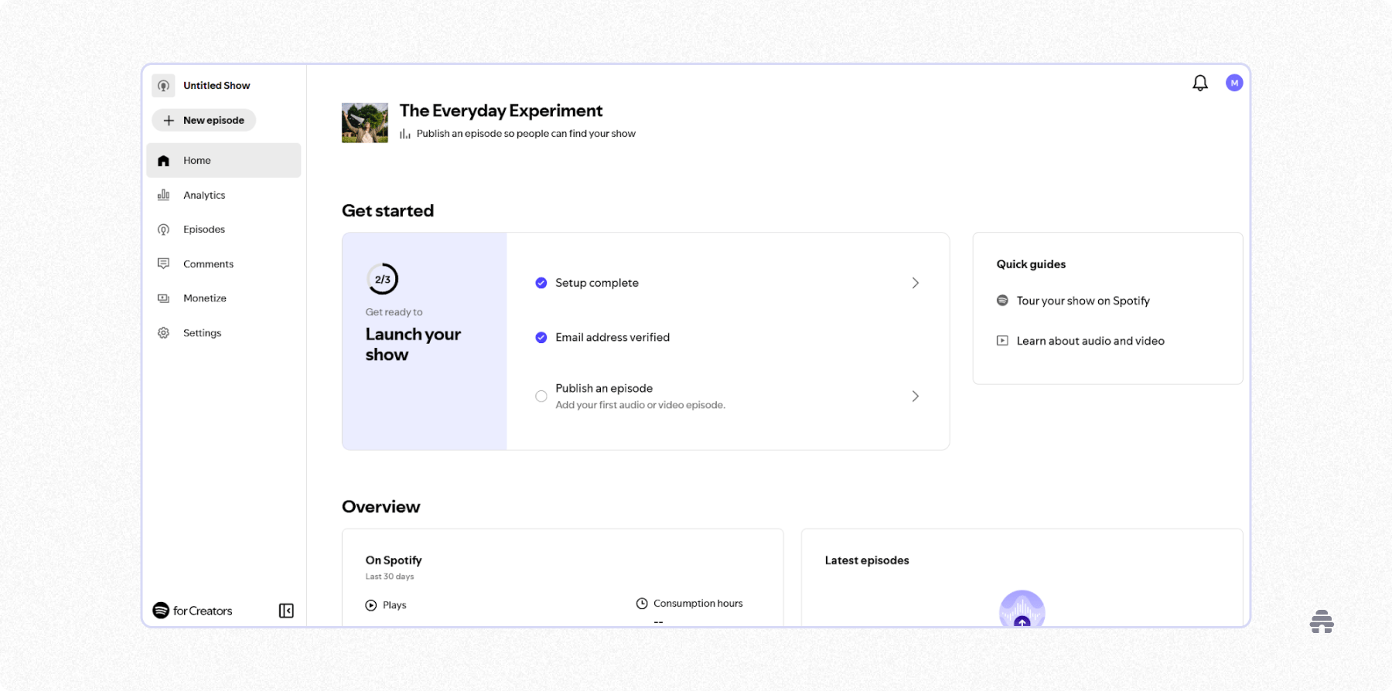Click the Setup complete text
The height and width of the screenshot is (691, 1392).
[x=597, y=283]
